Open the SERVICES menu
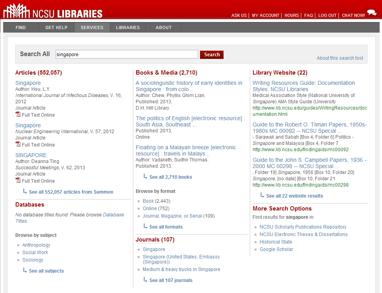 tap(92, 27)
